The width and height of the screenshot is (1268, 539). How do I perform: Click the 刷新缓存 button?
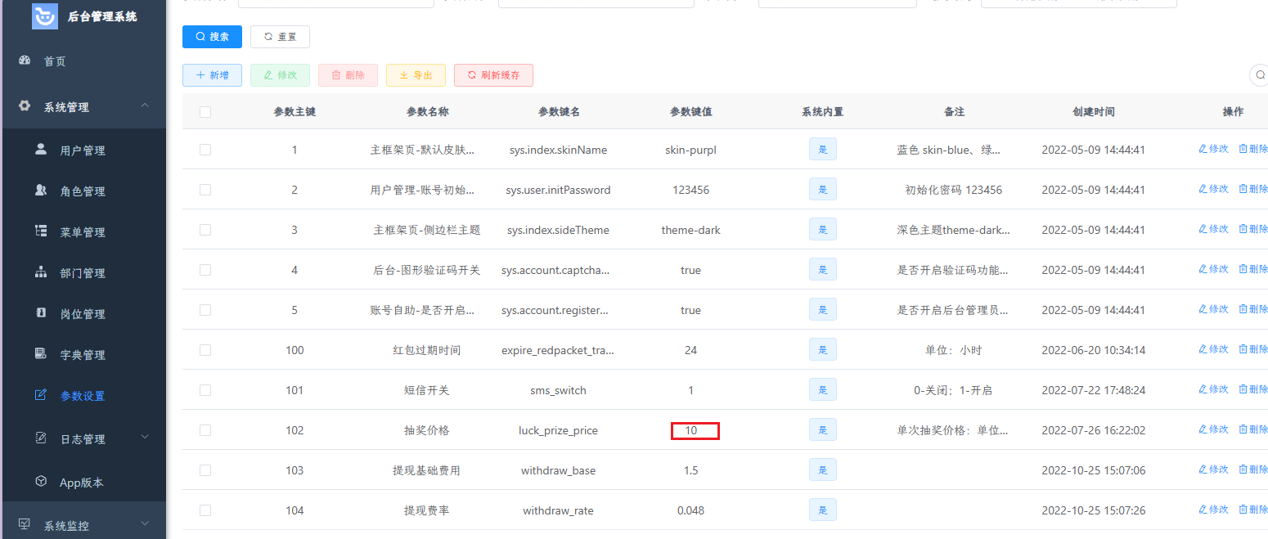(493, 75)
